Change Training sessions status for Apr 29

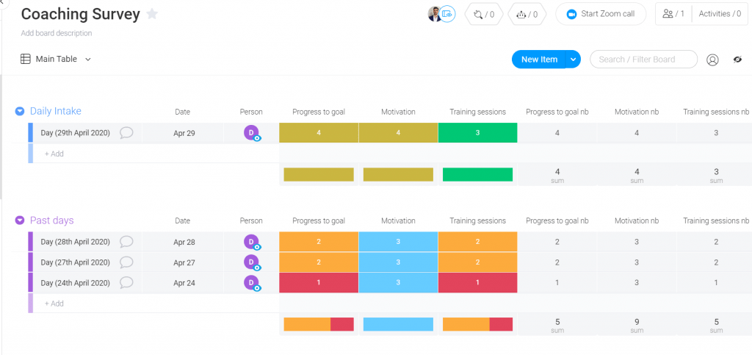coord(477,133)
